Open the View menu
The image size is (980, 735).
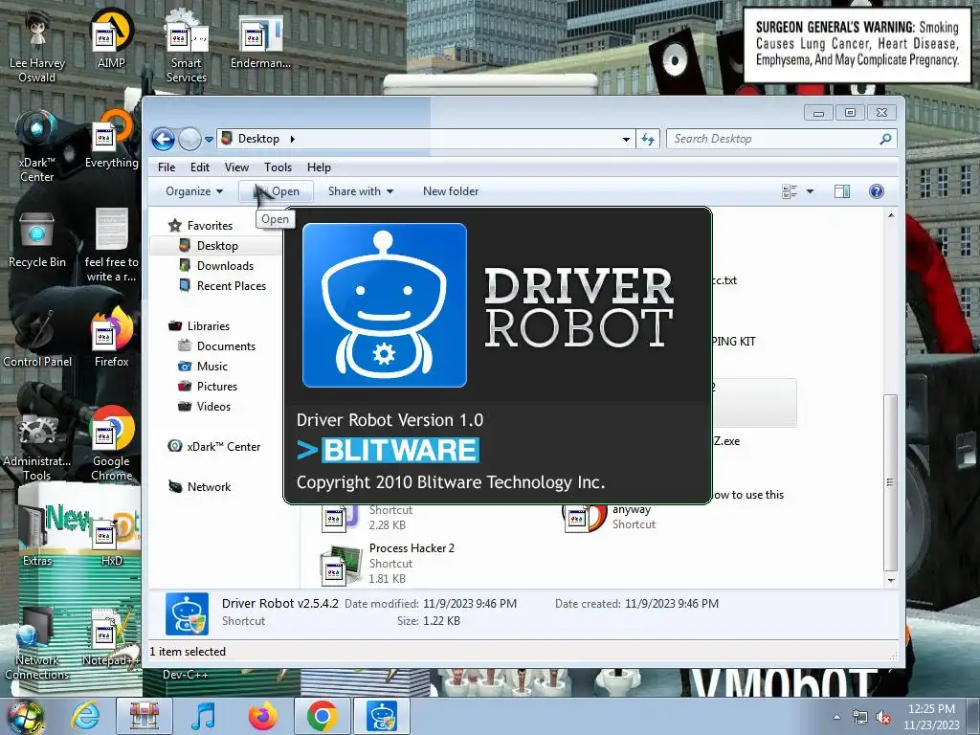click(x=236, y=167)
